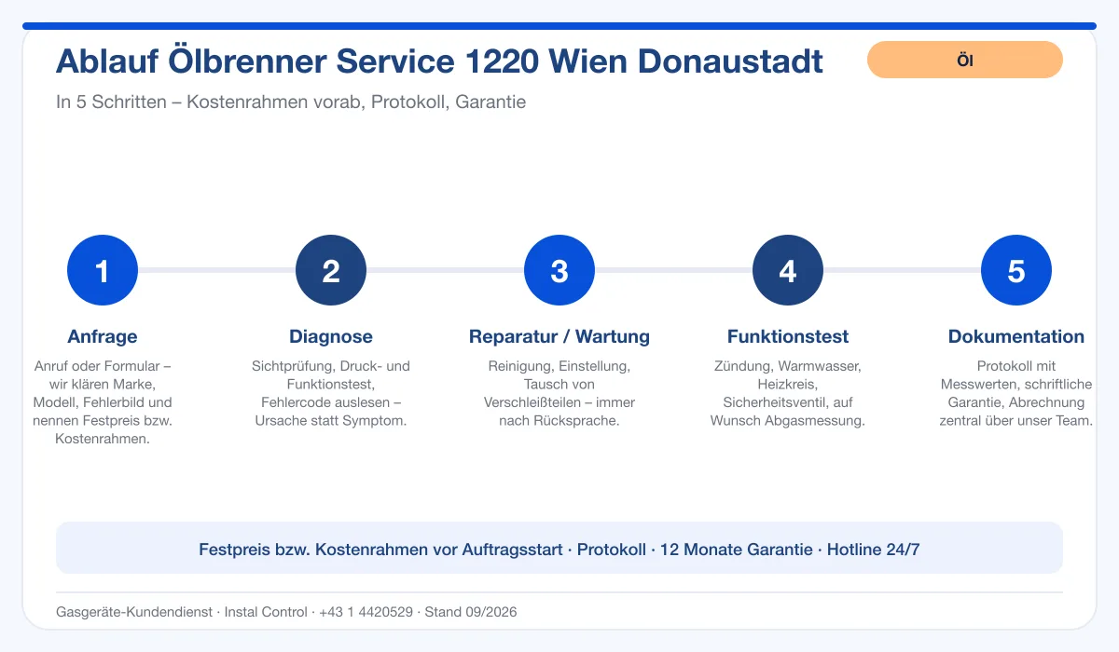This screenshot has height=652, width=1119.
Task: Click footer line Gasgeräte-Kundendienst · Instal Control
Action: (286, 612)
